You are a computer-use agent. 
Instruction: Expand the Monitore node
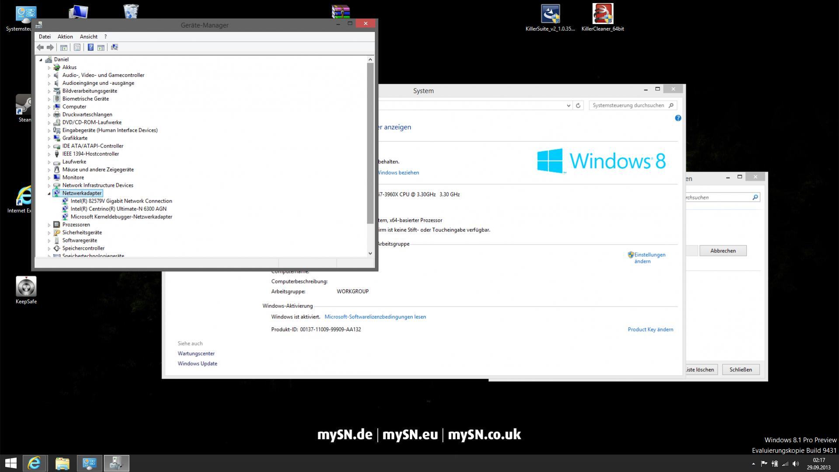pos(49,178)
